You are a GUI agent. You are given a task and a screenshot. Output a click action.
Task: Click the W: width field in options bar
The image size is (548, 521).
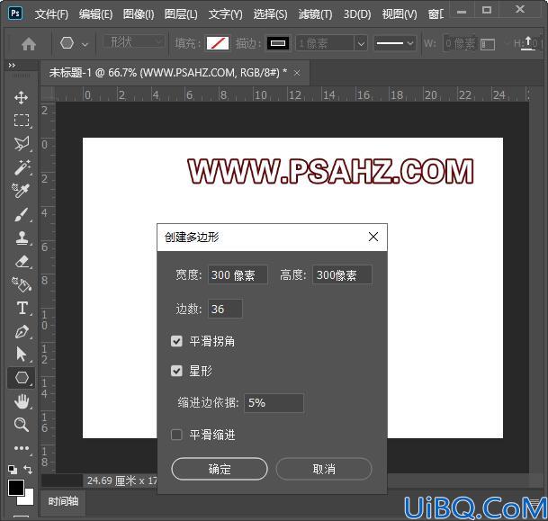(x=461, y=44)
